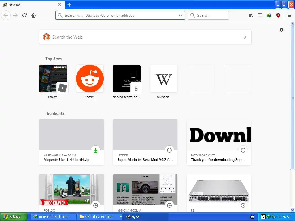295x221 pixels.
Task: Click the toolbar Search field
Action: pyautogui.click(x=208, y=15)
